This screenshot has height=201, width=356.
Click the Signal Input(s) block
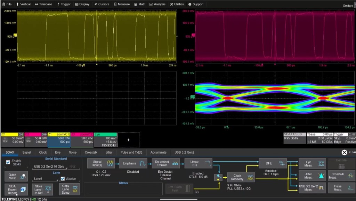click(101, 163)
